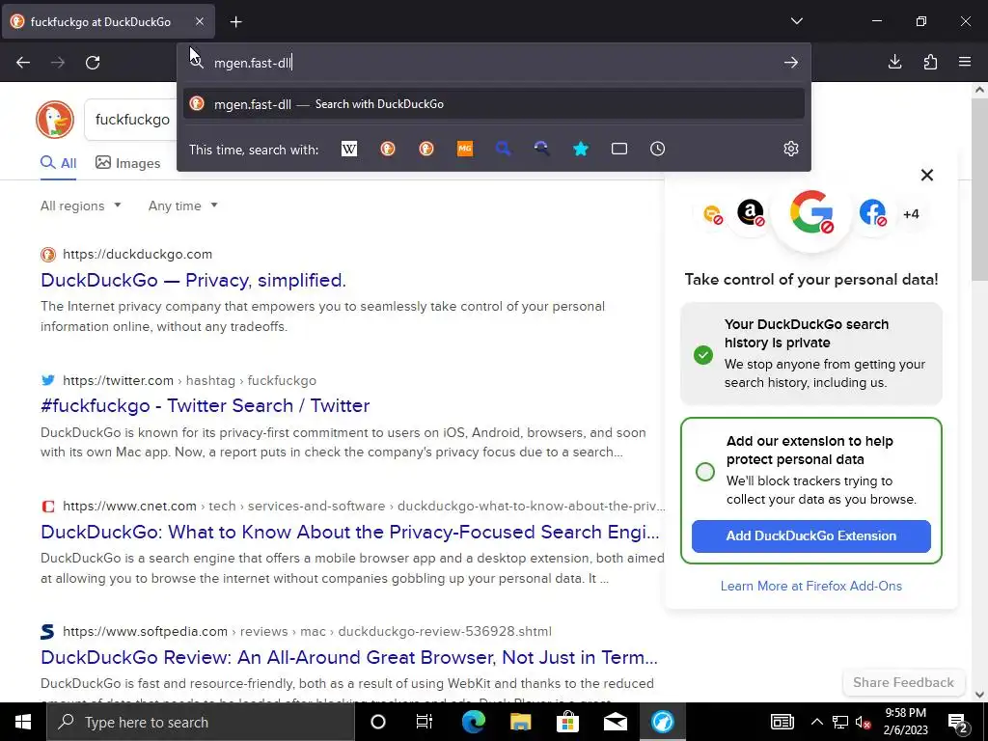Viewport: 988px width, 741px height.
Task: Open the Windows Start menu
Action: 23,722
